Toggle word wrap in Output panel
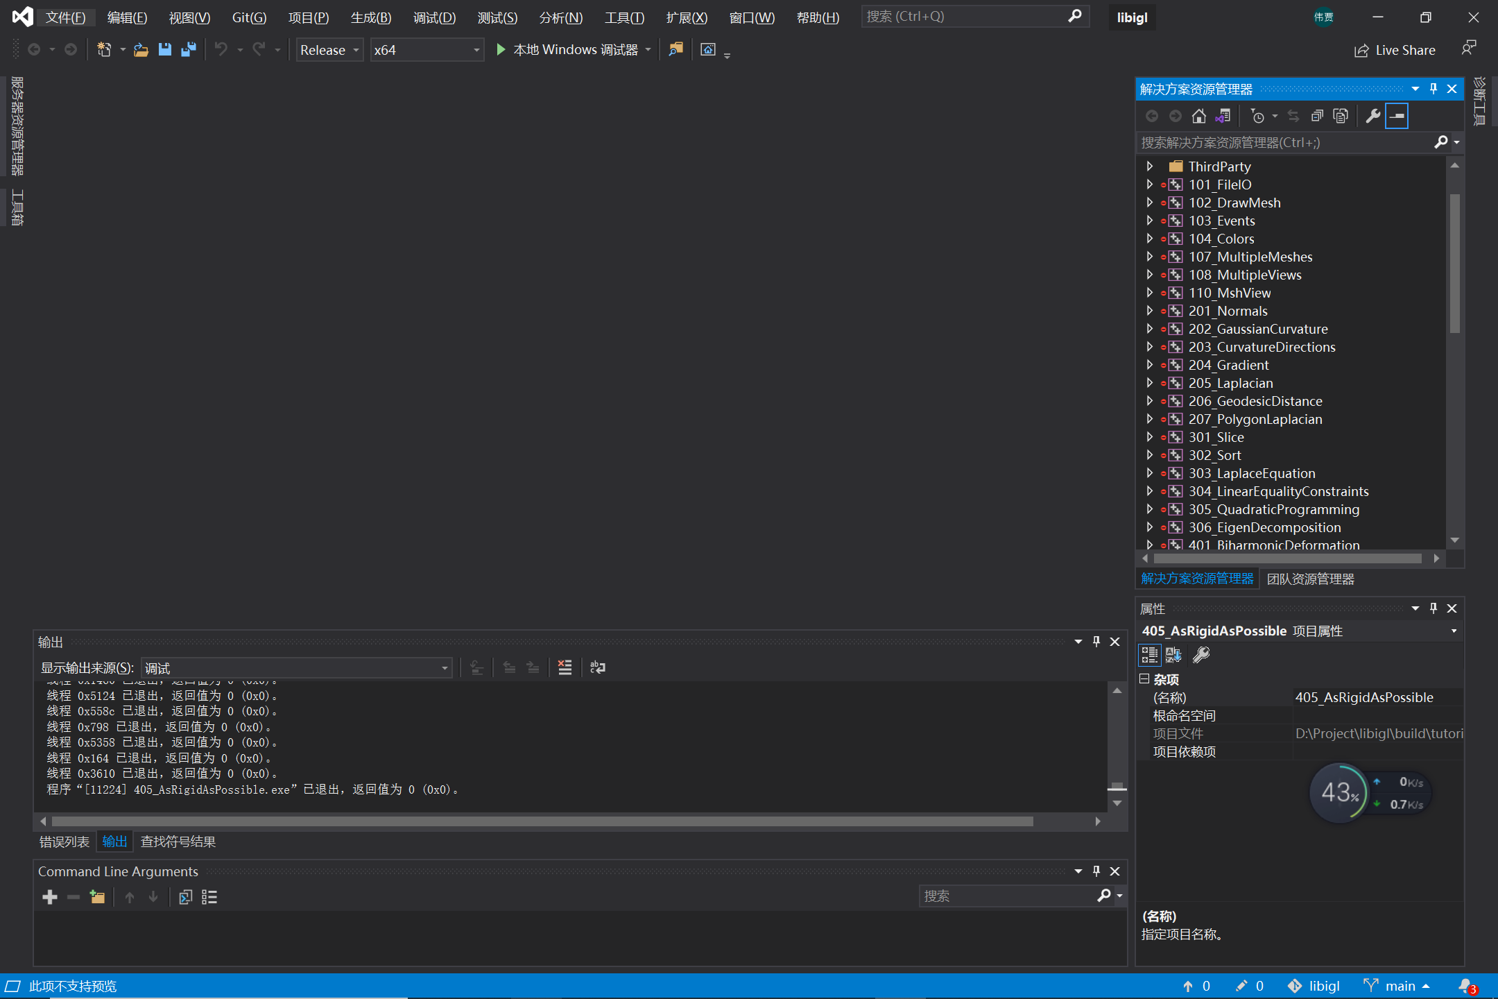1498x999 pixels. pos(597,667)
